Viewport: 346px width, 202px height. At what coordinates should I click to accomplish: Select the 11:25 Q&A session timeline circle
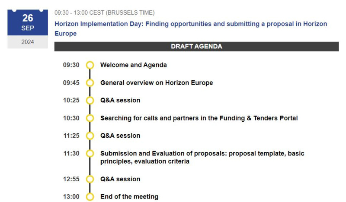(90, 136)
